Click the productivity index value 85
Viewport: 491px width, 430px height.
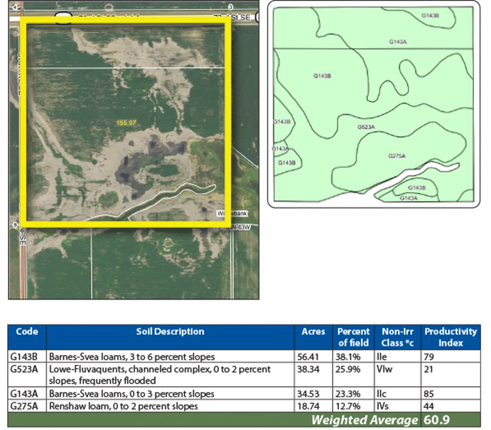tap(429, 394)
